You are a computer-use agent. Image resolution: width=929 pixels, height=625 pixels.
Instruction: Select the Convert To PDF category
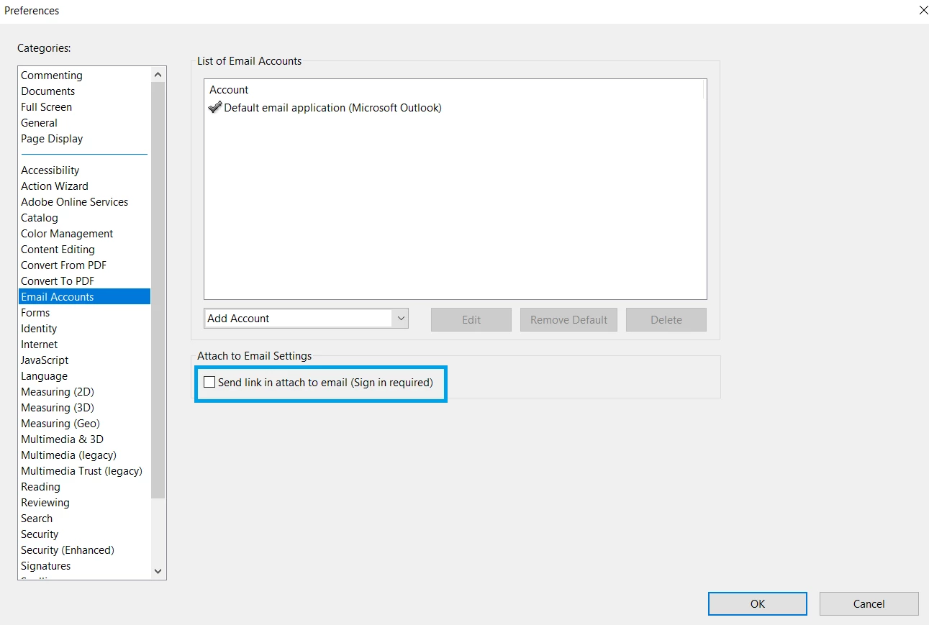pos(58,281)
